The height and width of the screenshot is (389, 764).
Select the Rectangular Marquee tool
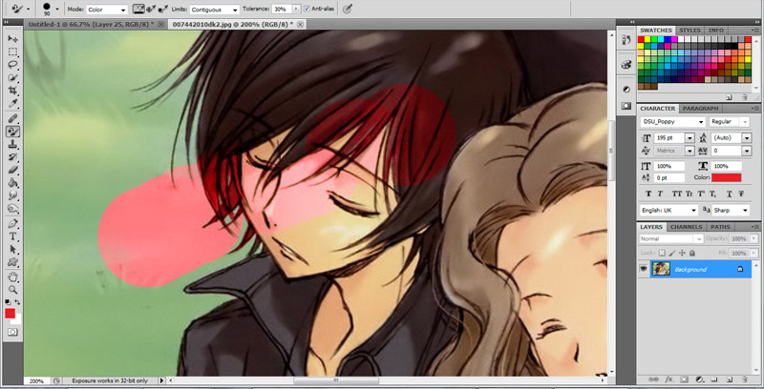tap(12, 51)
